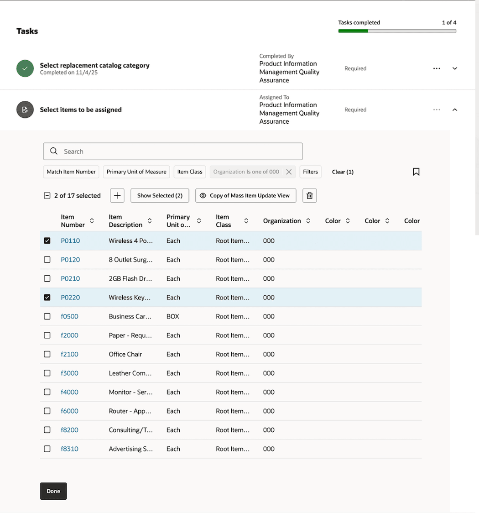Click the bookmark saved search icon
Screen dimensions: 479x513
tap(416, 172)
